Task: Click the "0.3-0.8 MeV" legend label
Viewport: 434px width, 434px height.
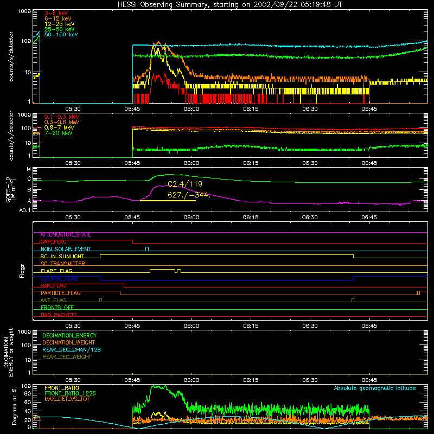Action: [x=62, y=122]
